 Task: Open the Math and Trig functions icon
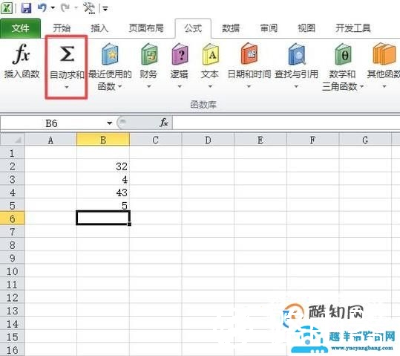point(343,54)
